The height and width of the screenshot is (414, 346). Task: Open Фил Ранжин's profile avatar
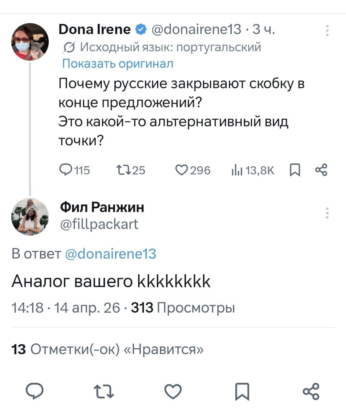click(30, 216)
